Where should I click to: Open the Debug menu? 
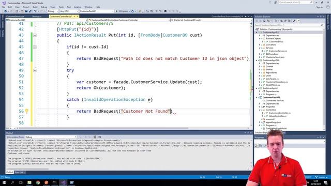[x=43, y=7]
